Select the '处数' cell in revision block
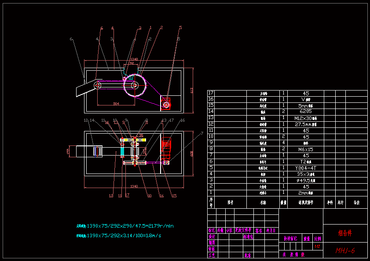 [x=220, y=230]
